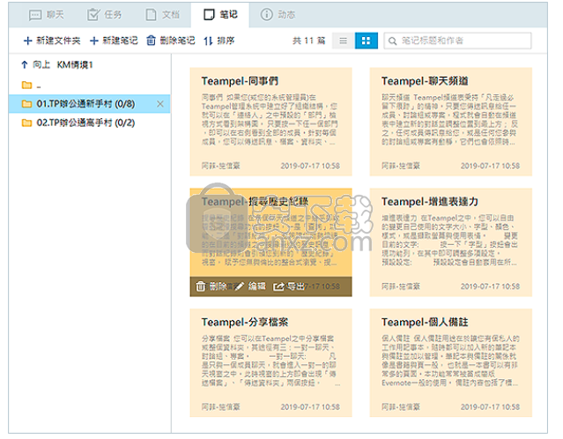Image resolution: width=563 pixels, height=439 pixels.
Task: Click the folder icon beside 01.TP辦公通新手村
Action: pos(26,104)
